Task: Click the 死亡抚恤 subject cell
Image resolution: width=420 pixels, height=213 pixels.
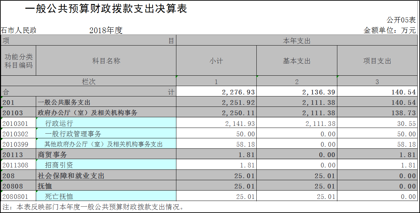Action: pyautogui.click(x=59, y=197)
